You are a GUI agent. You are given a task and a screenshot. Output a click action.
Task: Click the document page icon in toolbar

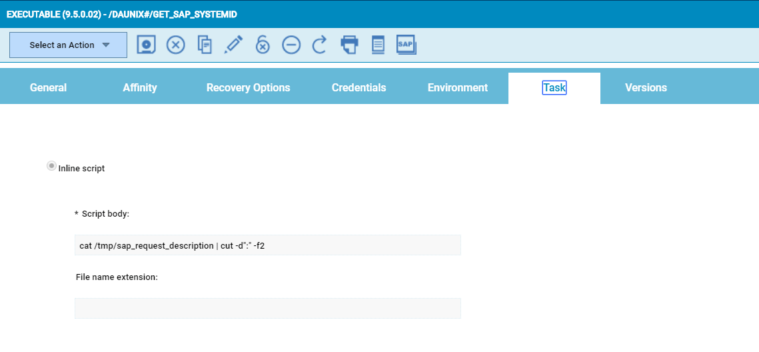tap(378, 45)
